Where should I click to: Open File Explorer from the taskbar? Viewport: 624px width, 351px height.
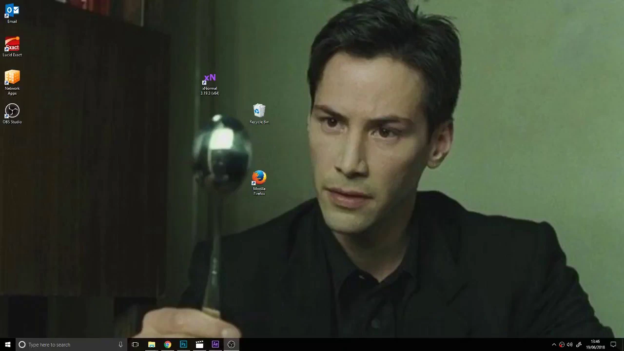[x=152, y=345]
